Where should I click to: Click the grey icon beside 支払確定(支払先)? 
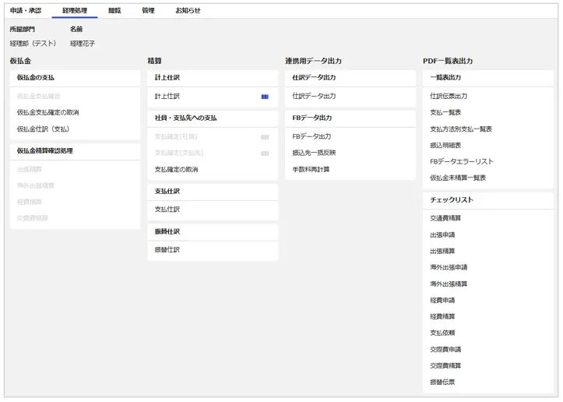tap(265, 153)
